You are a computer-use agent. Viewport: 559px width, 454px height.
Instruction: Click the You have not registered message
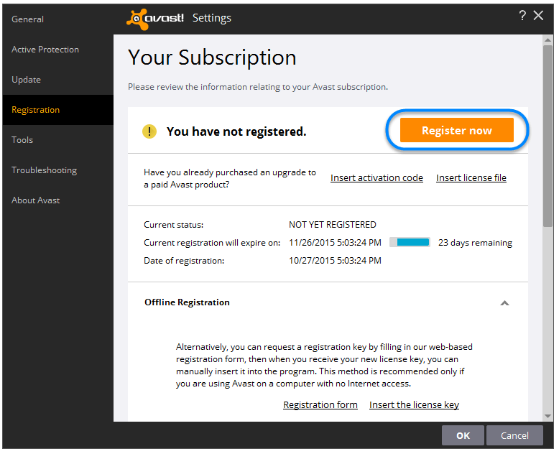coord(236,132)
